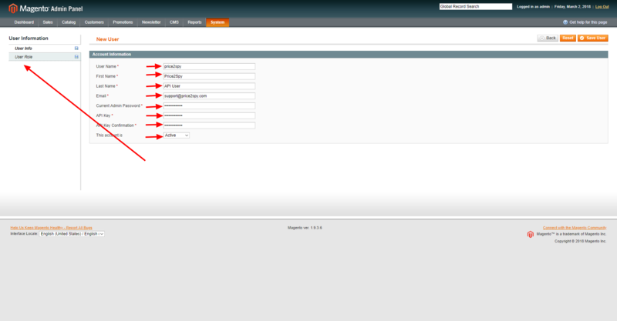Open the 'This account is' Active dropdown
Screen dimensions: 617x321
177,135
